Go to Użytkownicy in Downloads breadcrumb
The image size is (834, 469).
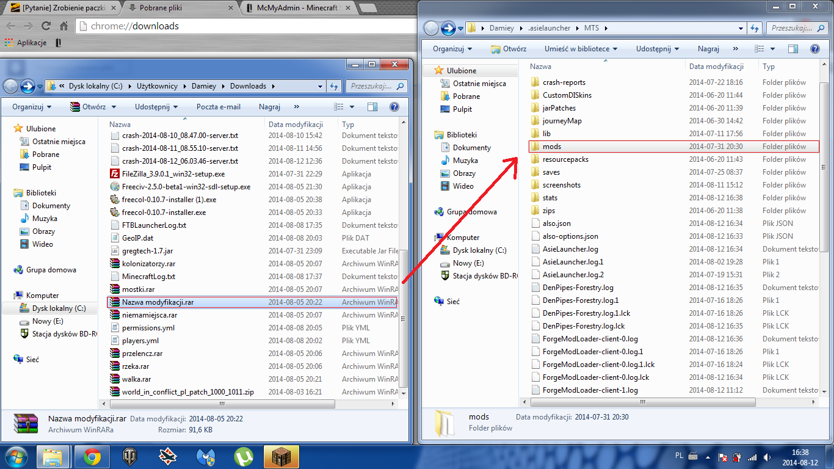158,87
